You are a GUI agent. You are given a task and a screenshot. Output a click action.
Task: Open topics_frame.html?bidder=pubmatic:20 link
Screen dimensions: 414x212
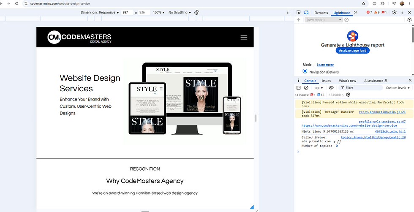(x=373, y=137)
